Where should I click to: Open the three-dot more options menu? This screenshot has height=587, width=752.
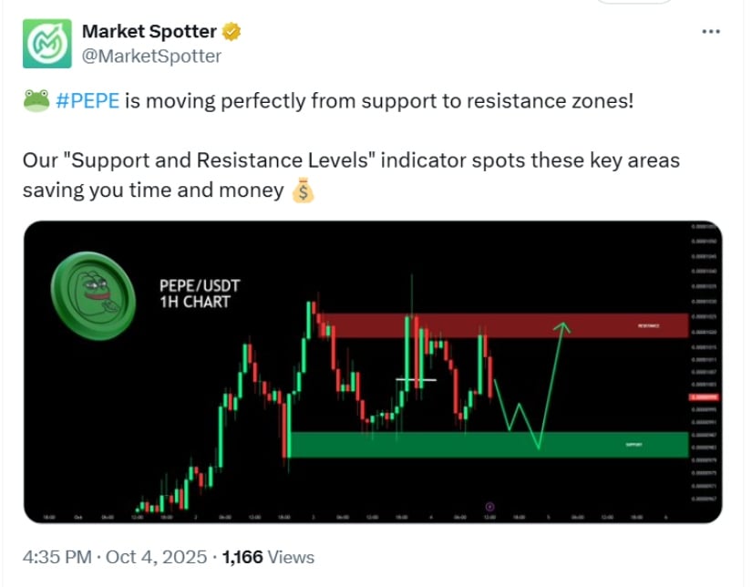point(711,32)
